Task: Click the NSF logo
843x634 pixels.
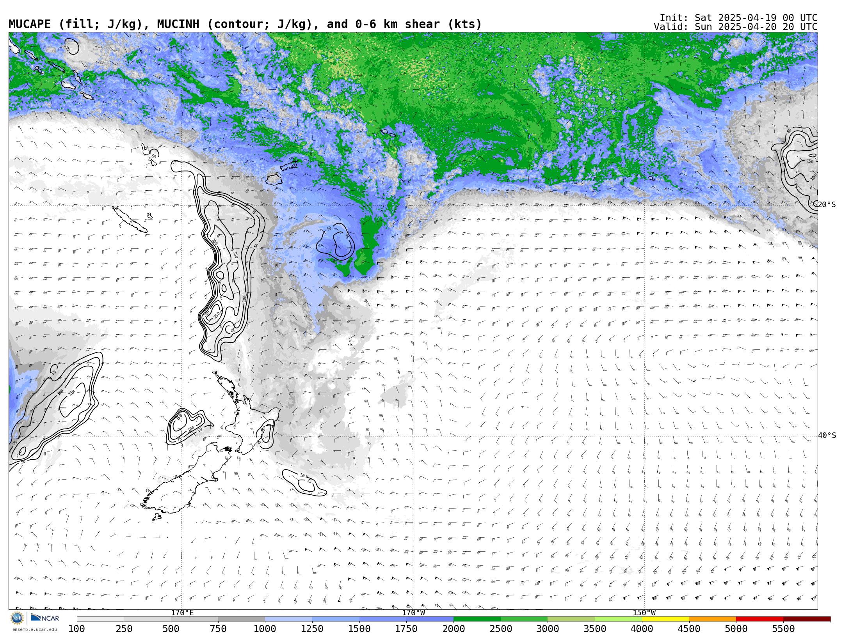Action: click(x=17, y=618)
